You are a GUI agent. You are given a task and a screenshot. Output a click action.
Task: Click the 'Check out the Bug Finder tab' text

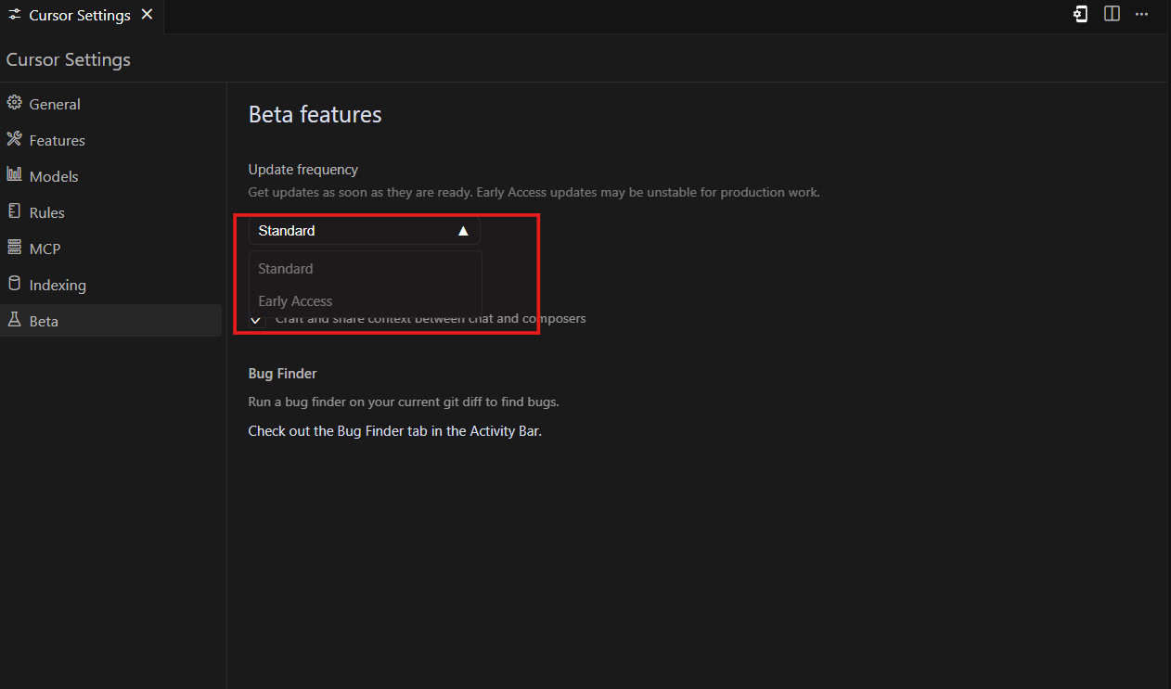coord(394,431)
